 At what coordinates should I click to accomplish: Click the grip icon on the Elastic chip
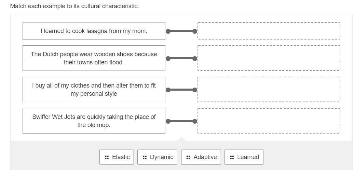click(x=107, y=157)
